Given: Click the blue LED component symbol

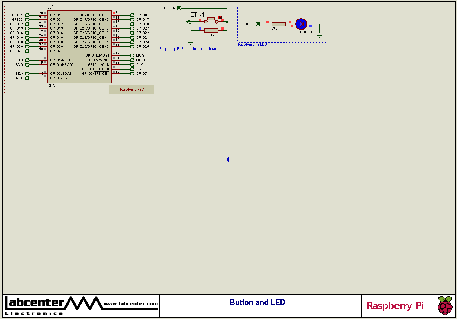Looking at the screenshot, I should click(301, 24).
